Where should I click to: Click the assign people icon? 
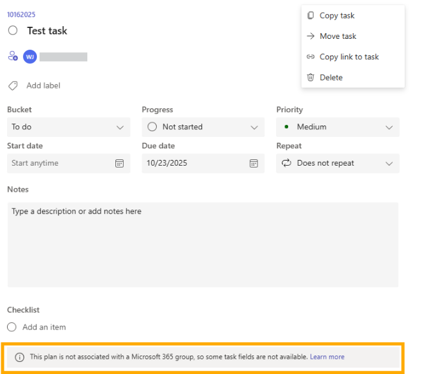coord(13,56)
